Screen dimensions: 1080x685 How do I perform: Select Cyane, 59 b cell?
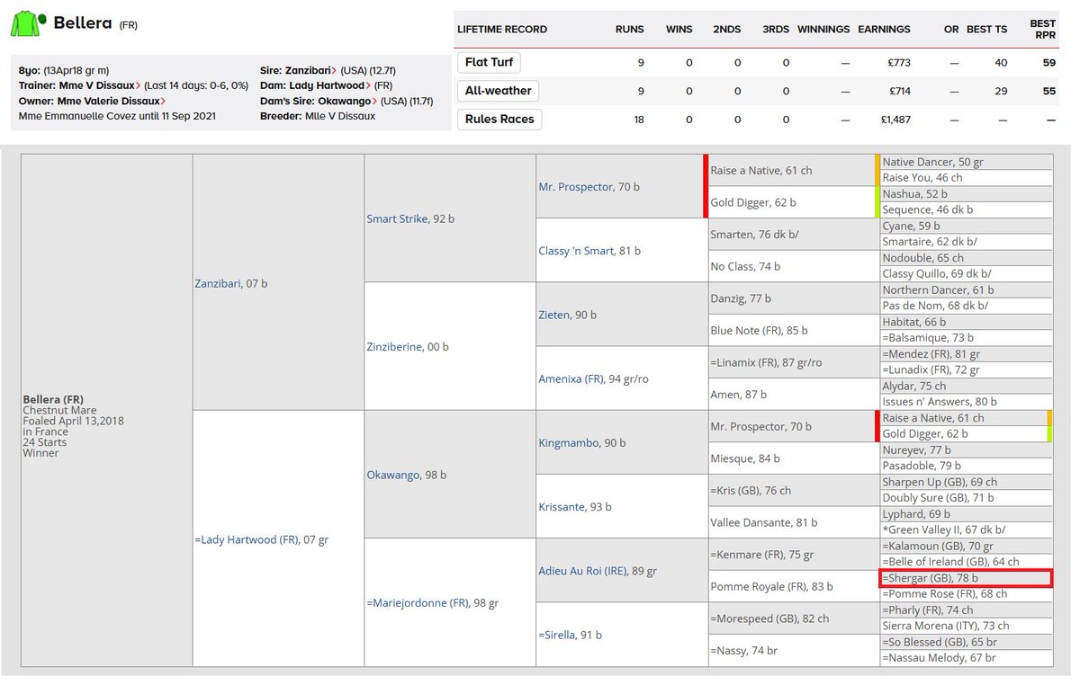967,226
